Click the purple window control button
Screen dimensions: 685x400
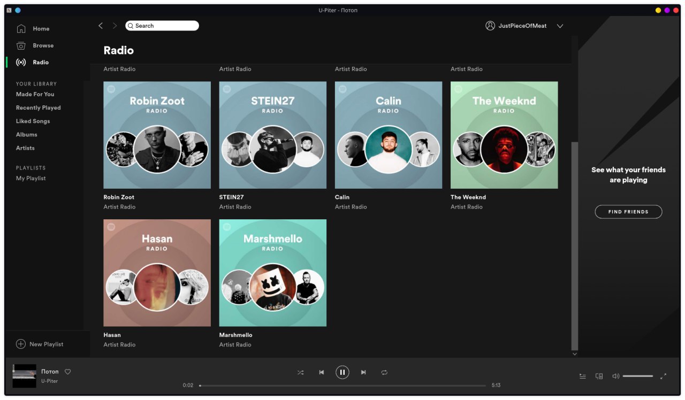(x=667, y=10)
